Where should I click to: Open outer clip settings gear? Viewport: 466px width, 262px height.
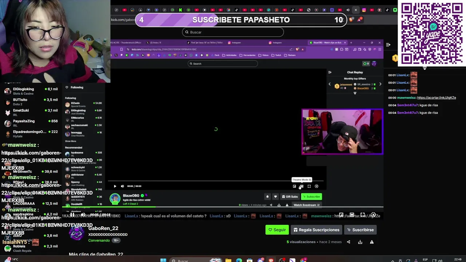click(373, 215)
